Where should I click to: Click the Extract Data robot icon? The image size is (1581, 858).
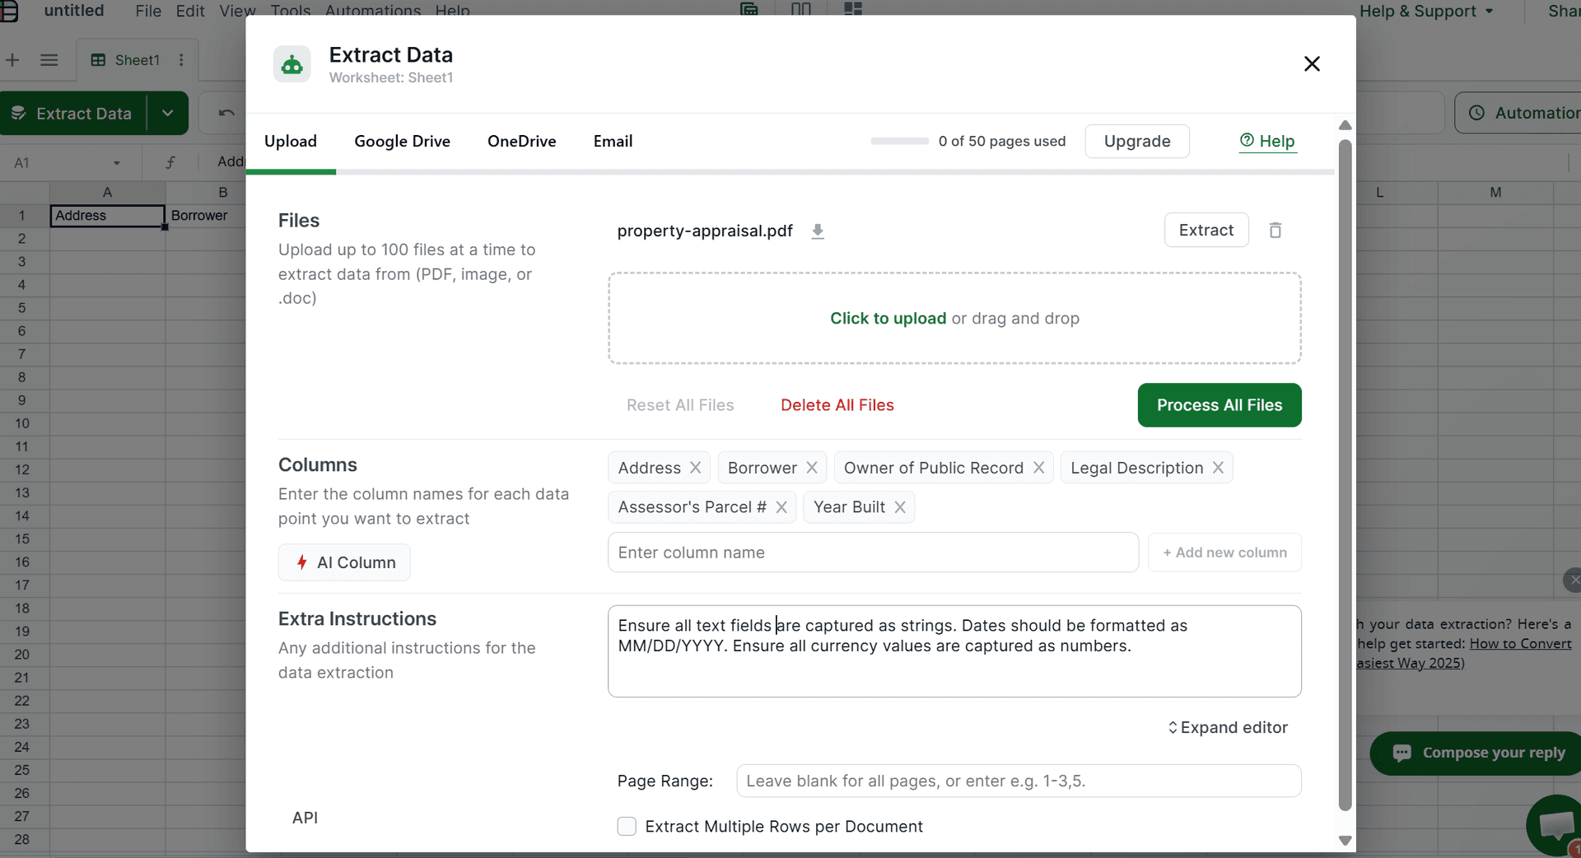coord(291,63)
